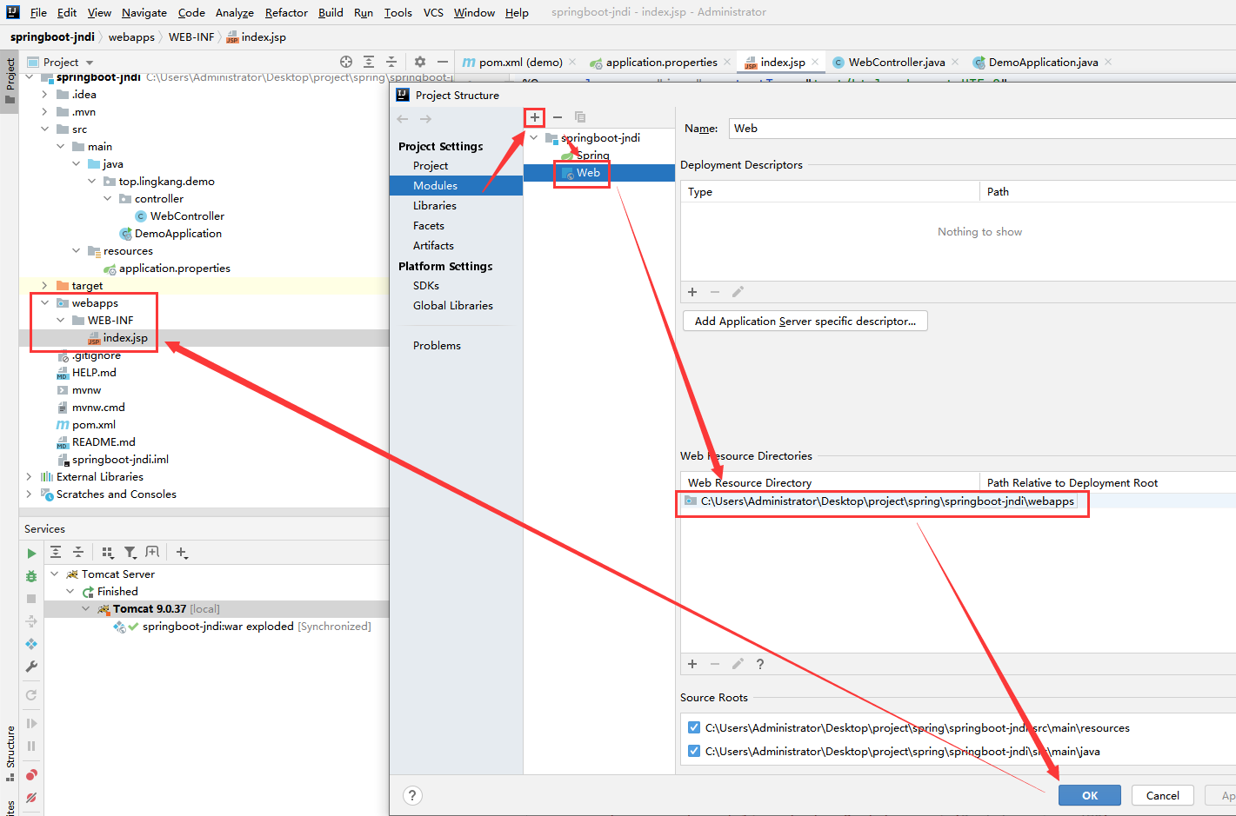The width and height of the screenshot is (1236, 816).
Task: Click the locate/select opened file icon in Project panel
Action: 346,62
